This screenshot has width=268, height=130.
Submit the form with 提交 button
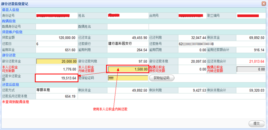(254, 123)
